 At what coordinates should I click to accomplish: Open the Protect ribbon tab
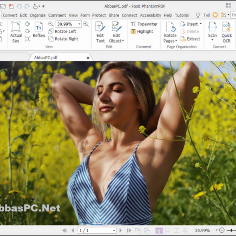tap(99, 15)
